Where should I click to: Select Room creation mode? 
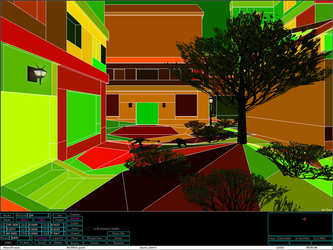click(75, 243)
